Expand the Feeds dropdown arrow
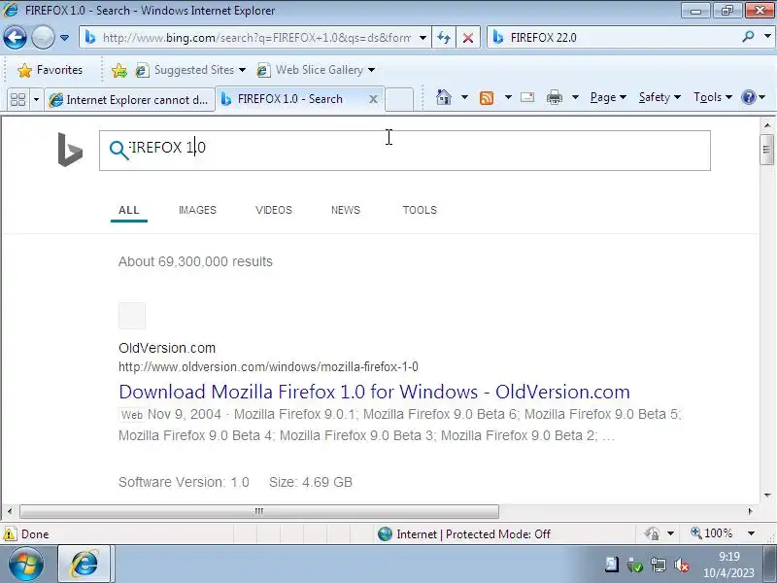Viewport: 777px width, 583px height. [508, 97]
